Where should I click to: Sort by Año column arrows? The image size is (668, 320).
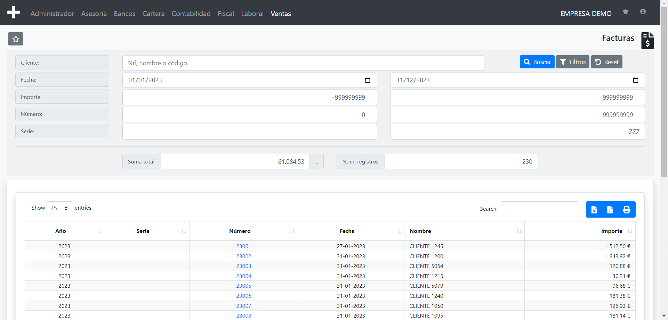coord(98,231)
